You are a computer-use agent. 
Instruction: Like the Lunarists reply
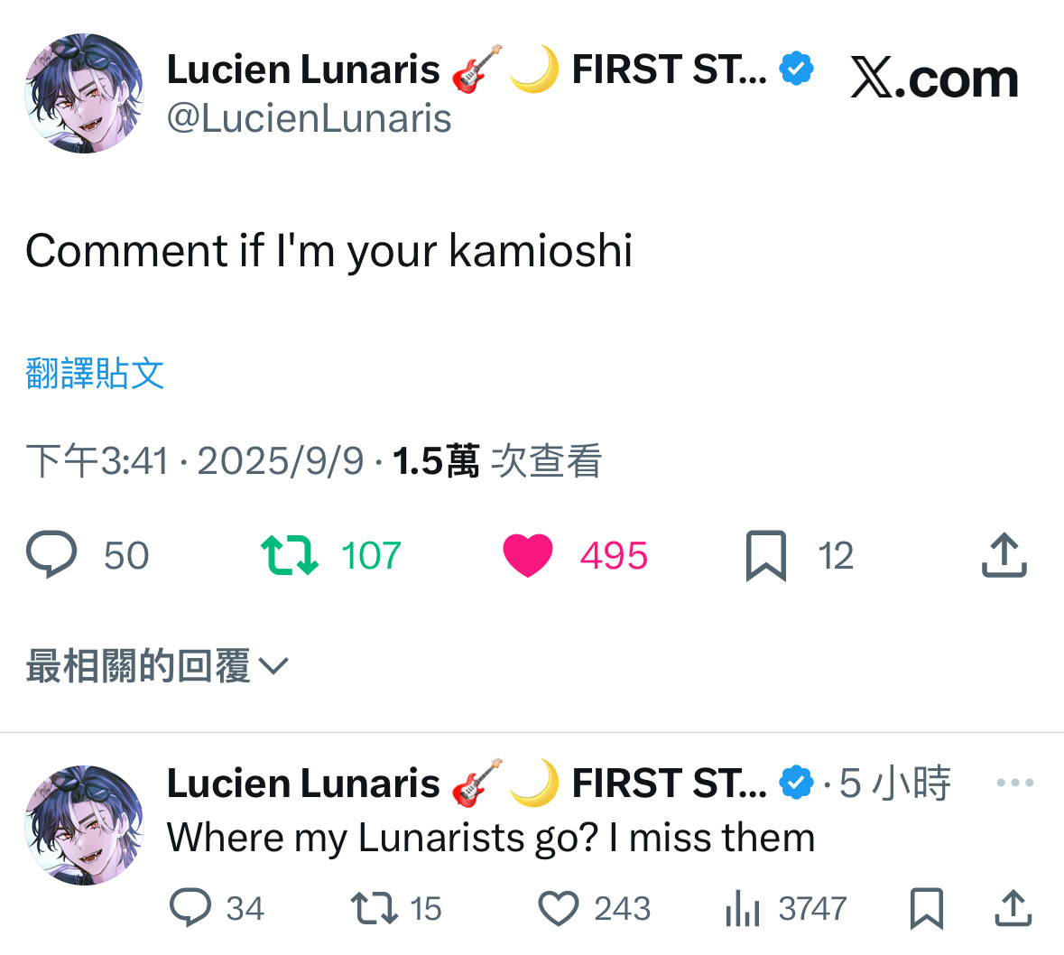click(559, 908)
